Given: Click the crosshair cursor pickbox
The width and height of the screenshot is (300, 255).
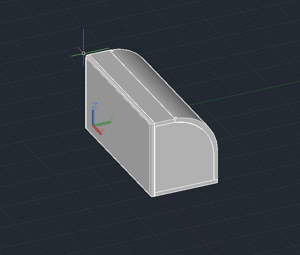Looking at the screenshot, I should [x=83, y=53].
